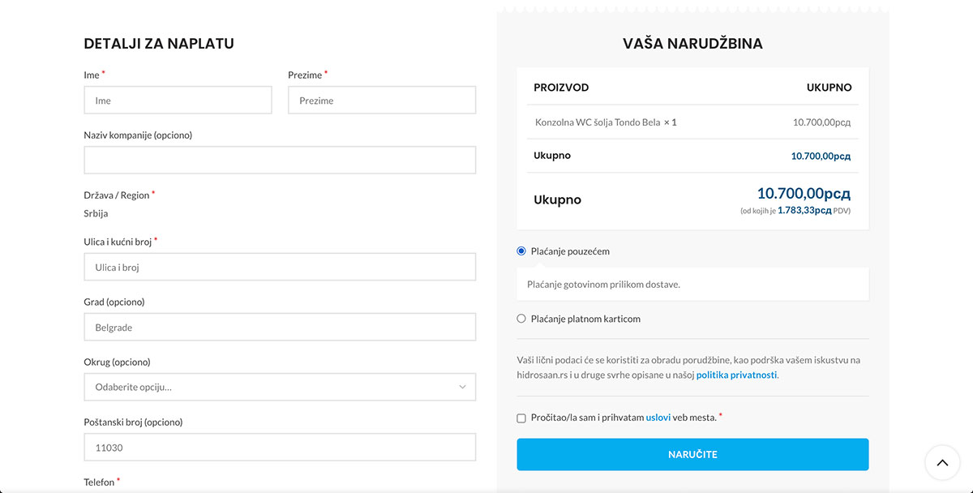Click the scroll-to-top arrow button
This screenshot has width=973, height=493.
tap(941, 463)
